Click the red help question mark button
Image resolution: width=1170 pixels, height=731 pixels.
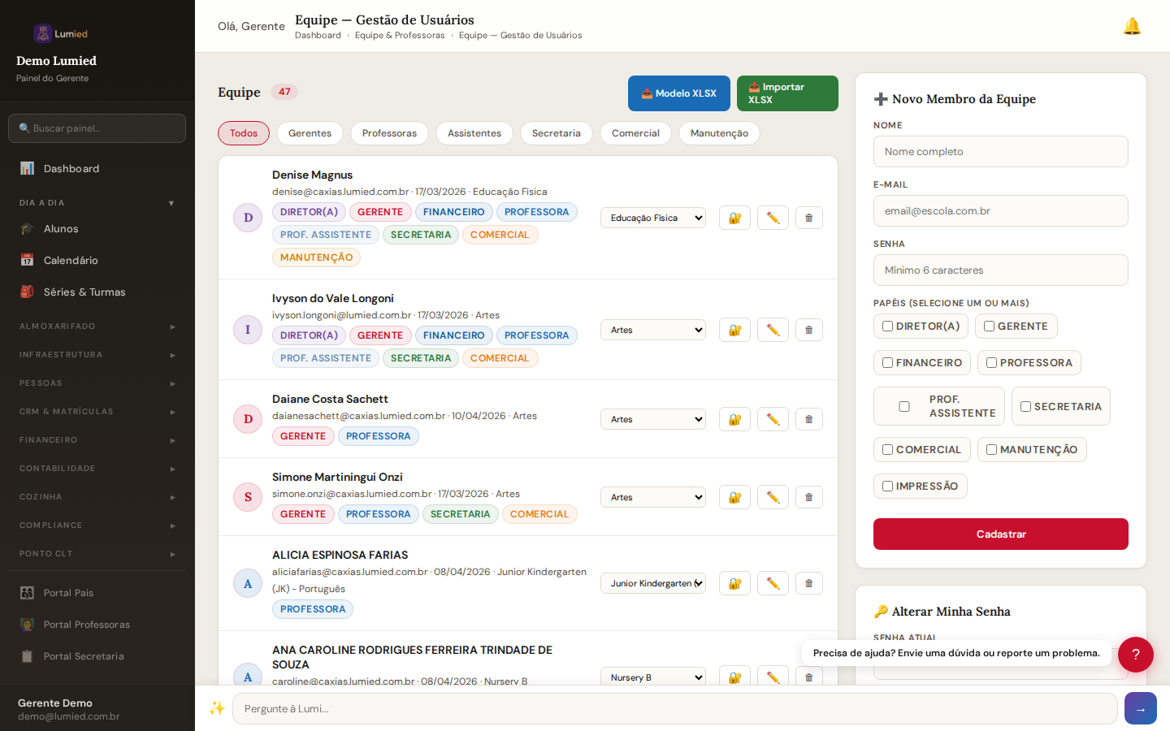[x=1135, y=654]
